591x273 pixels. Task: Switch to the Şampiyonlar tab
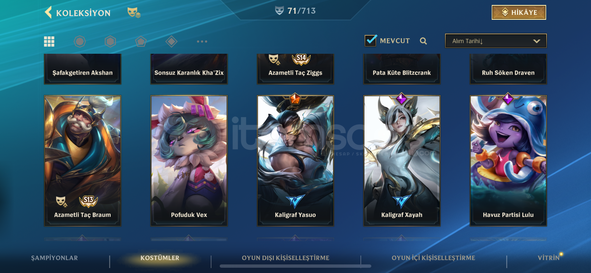tap(54, 258)
